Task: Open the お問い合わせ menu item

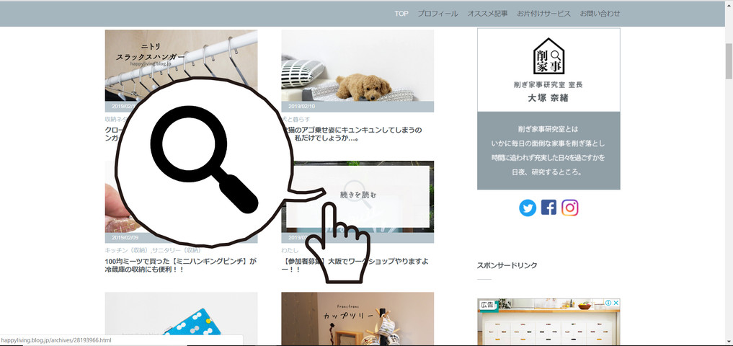Action: (600, 14)
